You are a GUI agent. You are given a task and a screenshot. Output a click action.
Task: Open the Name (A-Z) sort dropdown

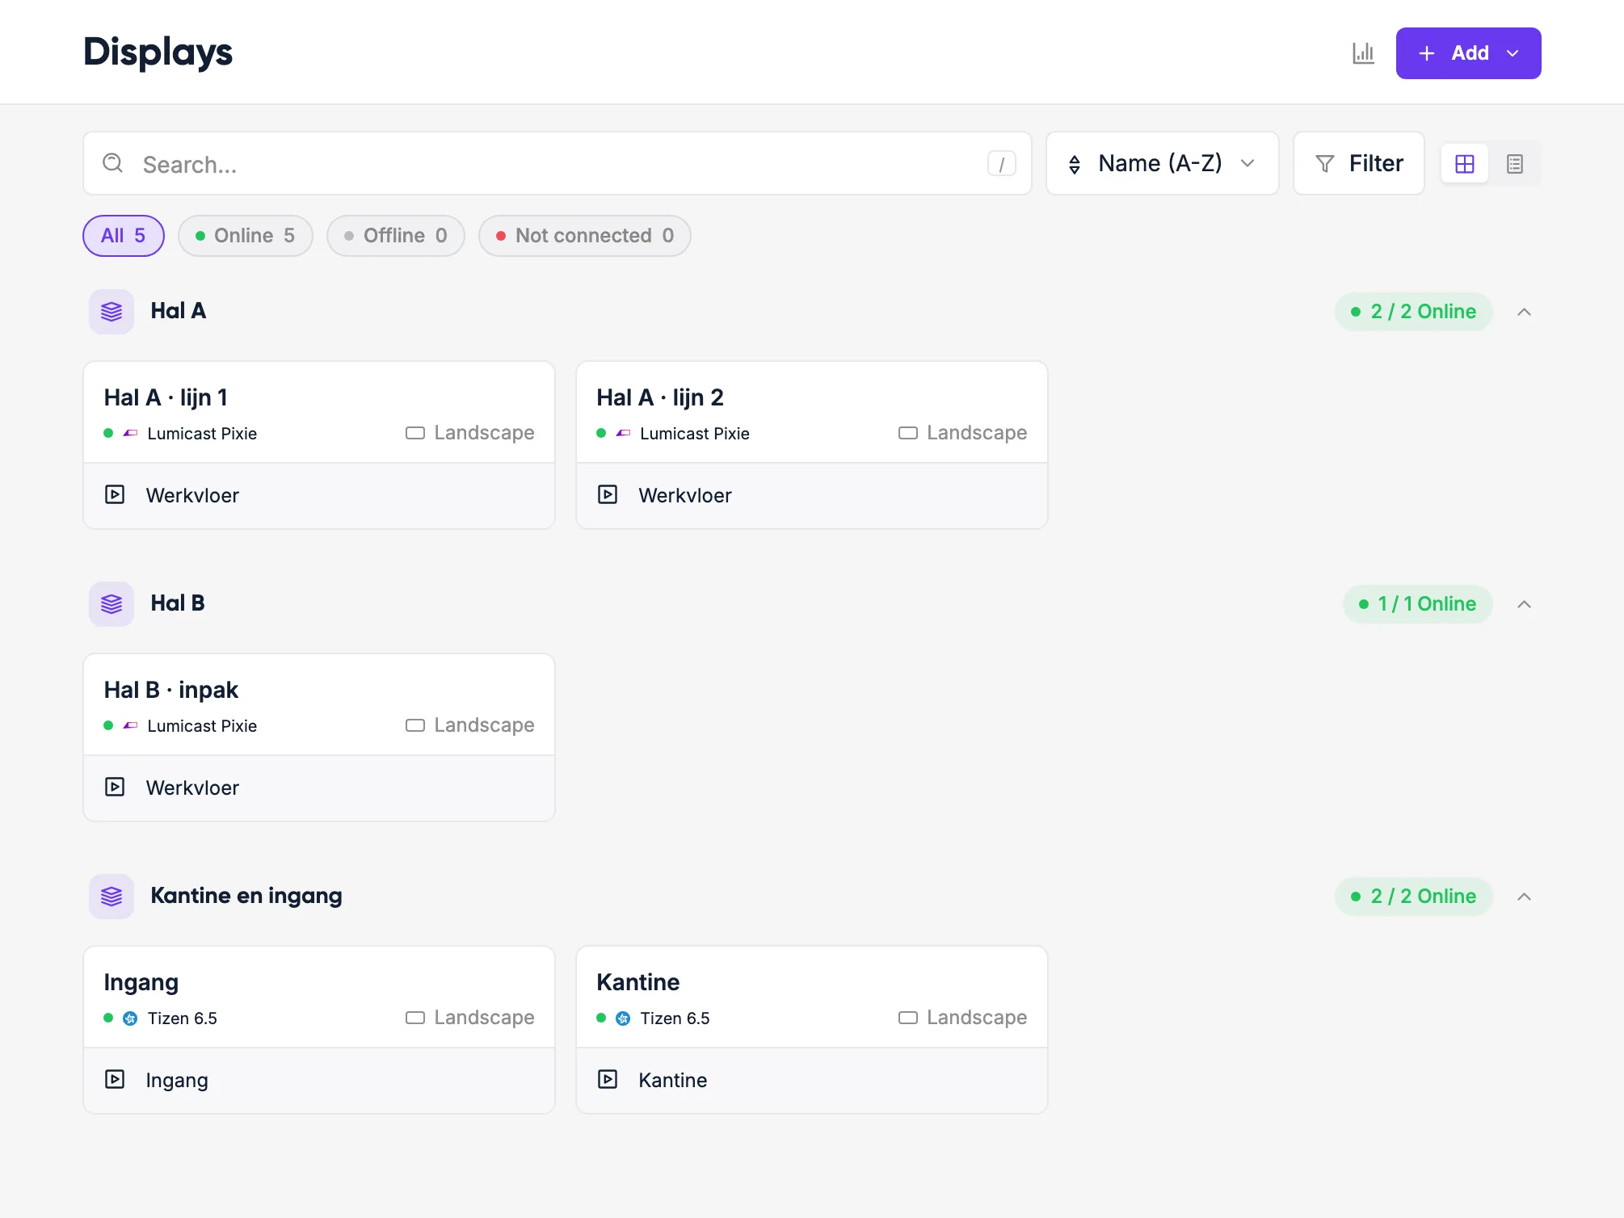[x=1162, y=163]
